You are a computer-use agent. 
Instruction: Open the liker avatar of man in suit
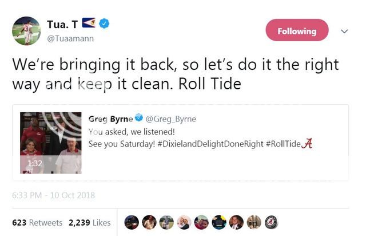(x=236, y=222)
